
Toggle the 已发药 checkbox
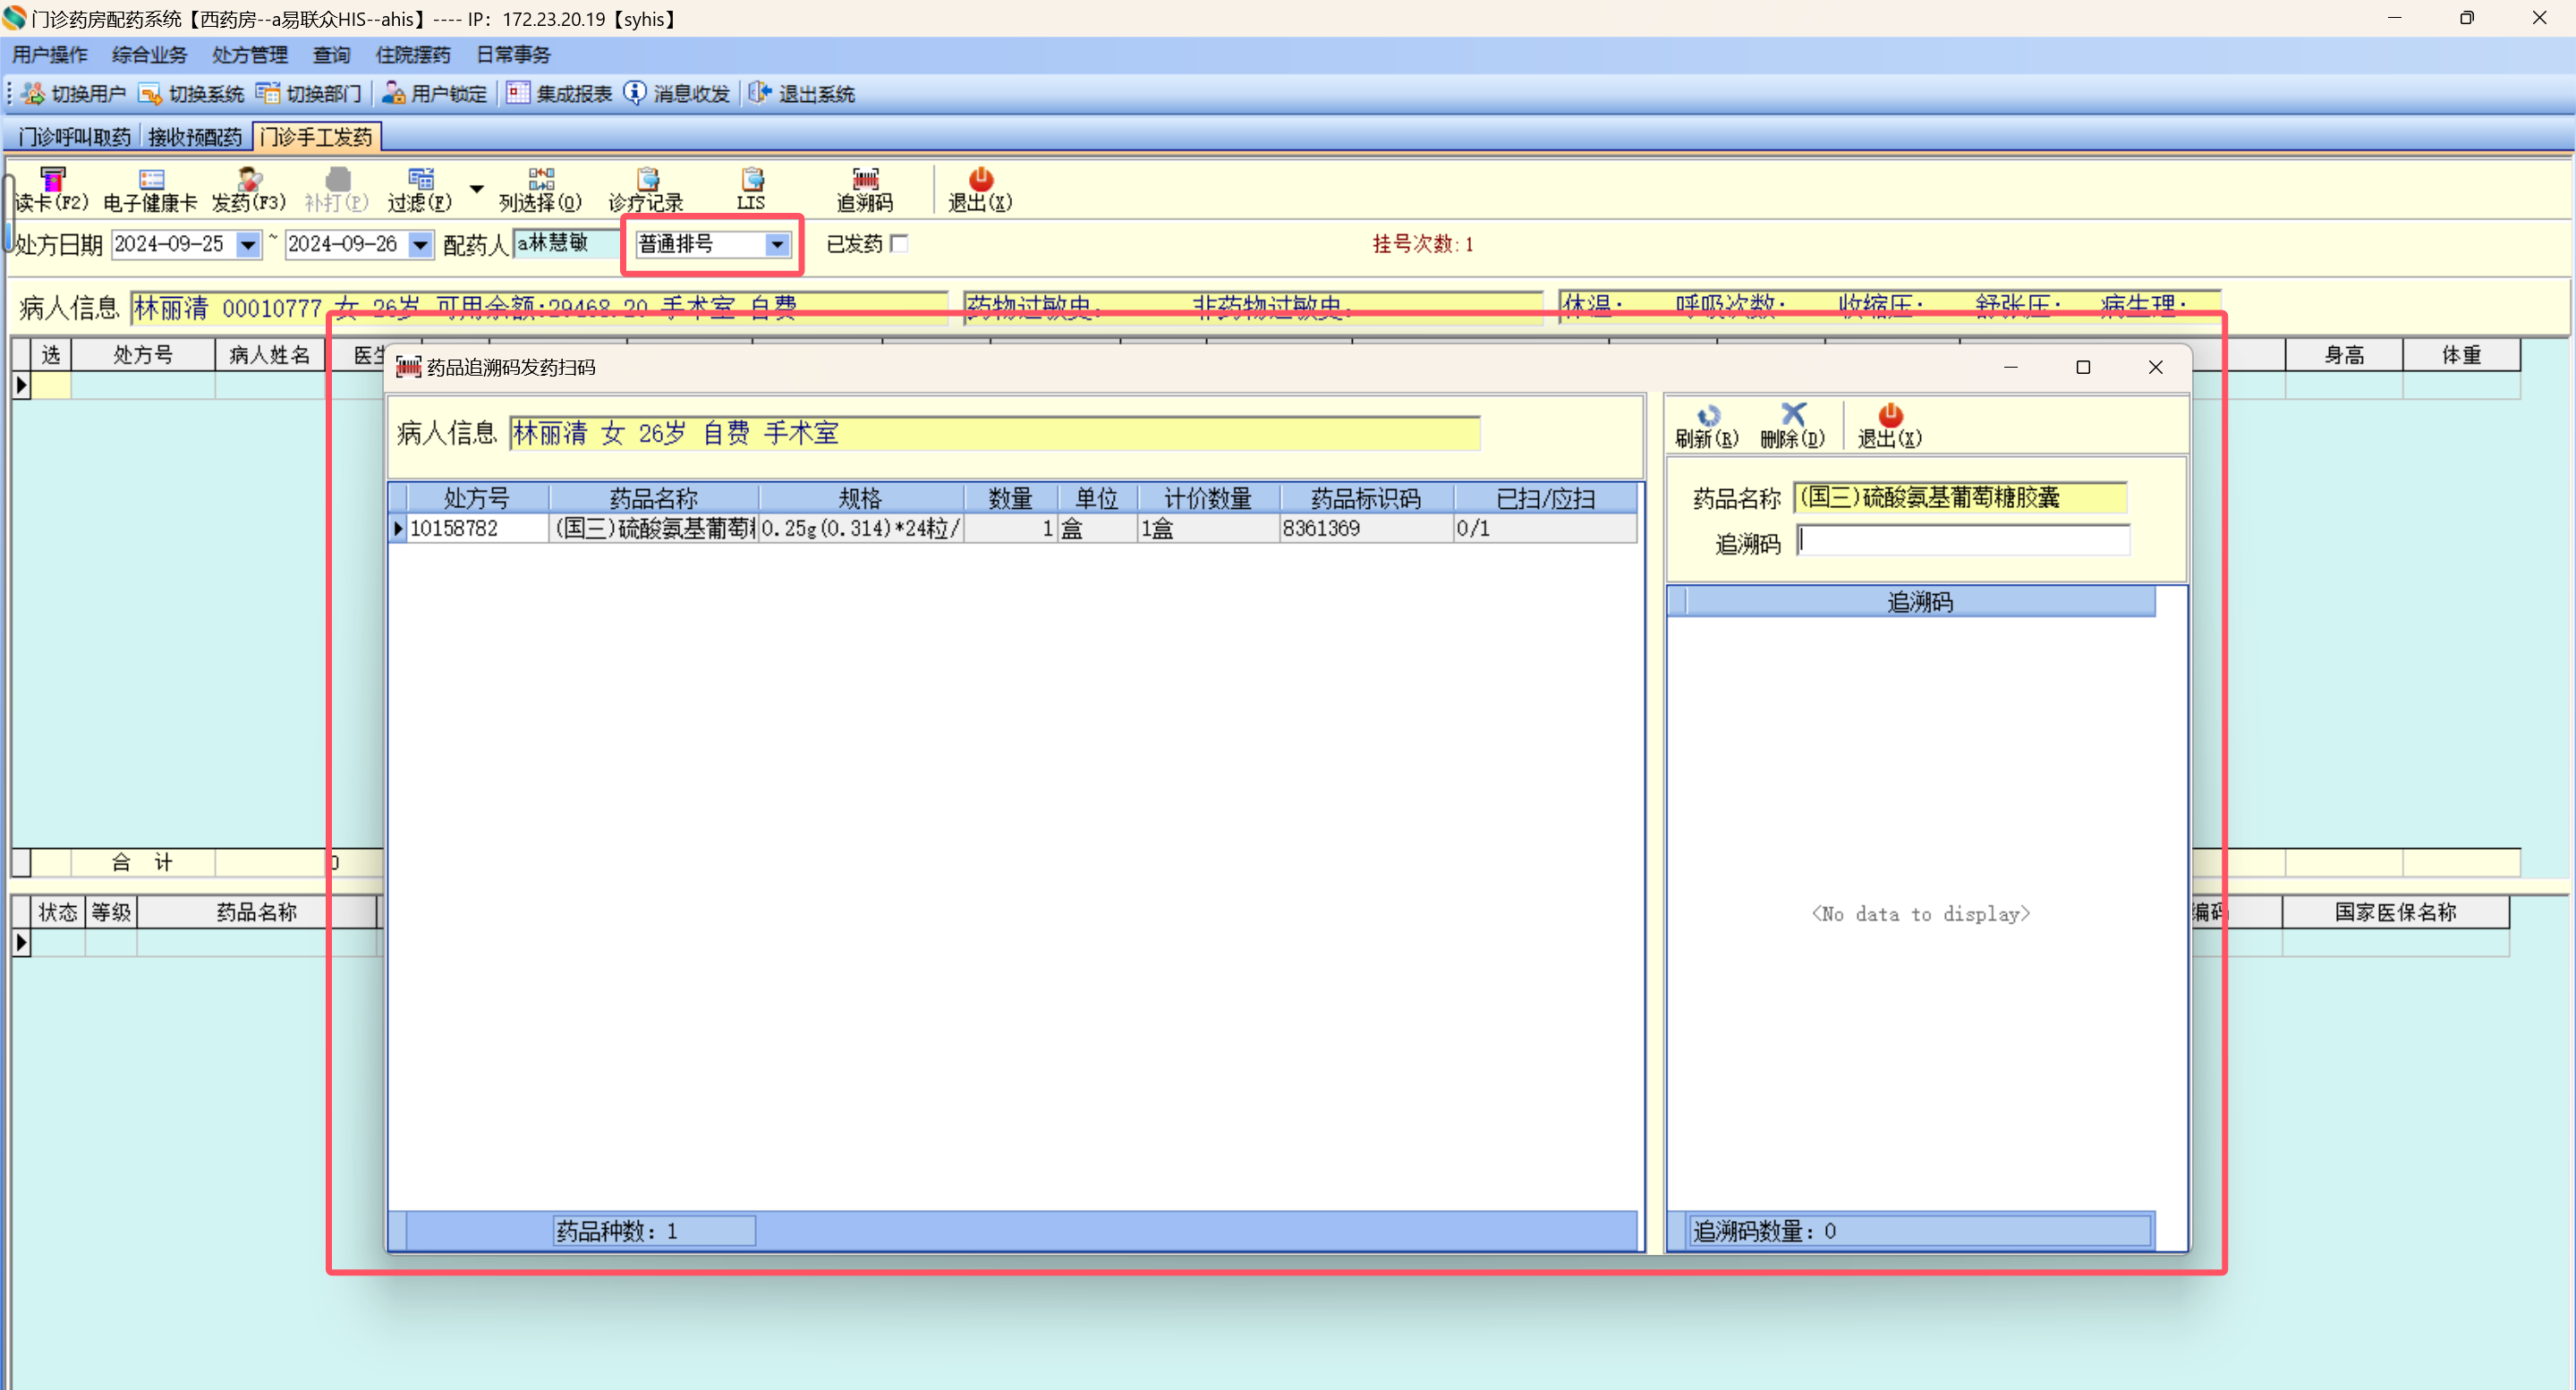[899, 244]
